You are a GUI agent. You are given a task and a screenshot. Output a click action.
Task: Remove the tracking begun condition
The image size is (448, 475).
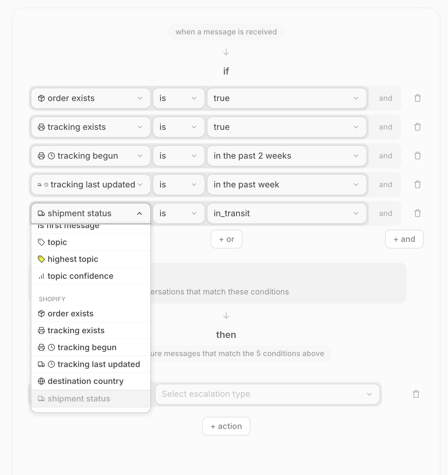417,156
